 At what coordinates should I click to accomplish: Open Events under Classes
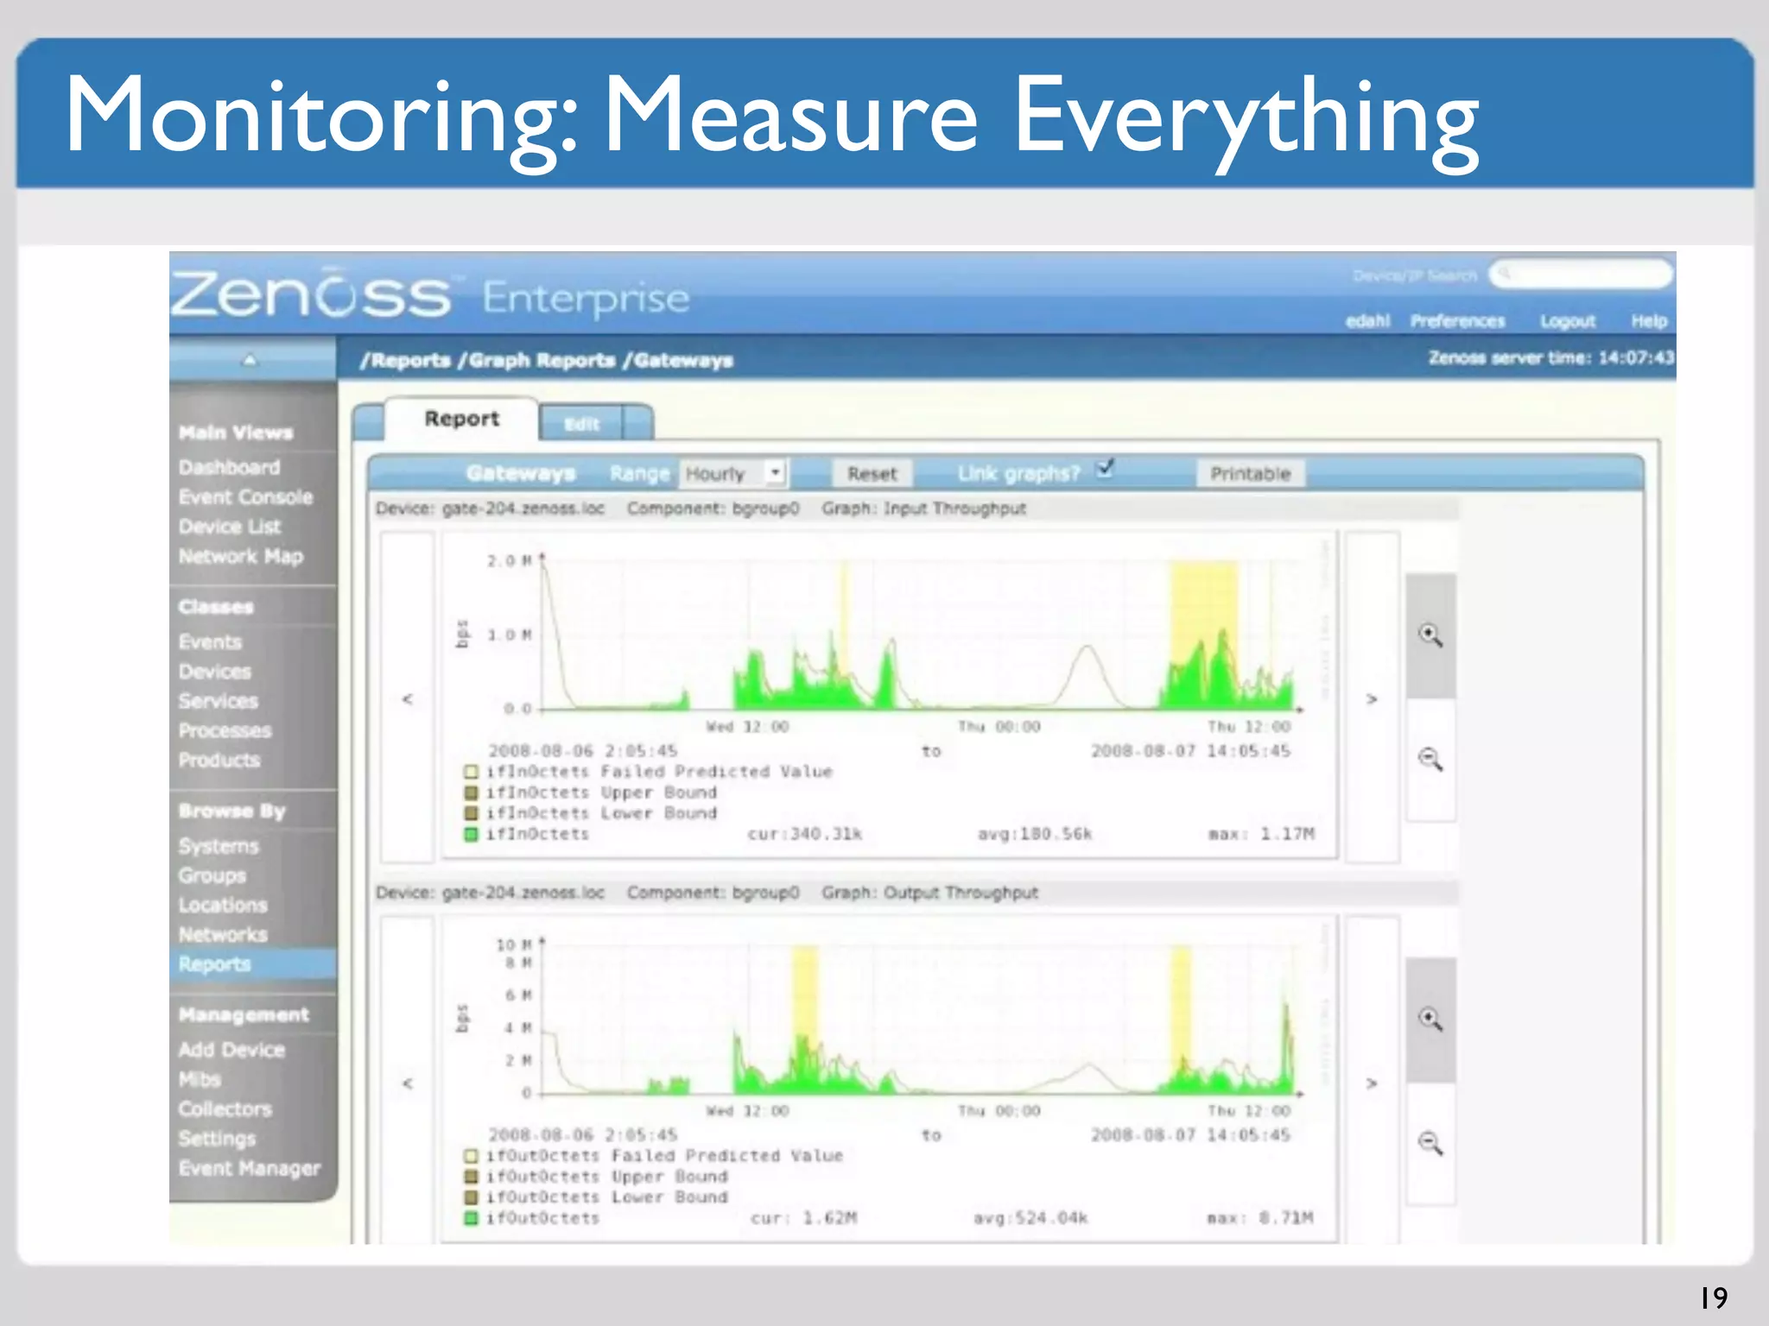pos(210,642)
